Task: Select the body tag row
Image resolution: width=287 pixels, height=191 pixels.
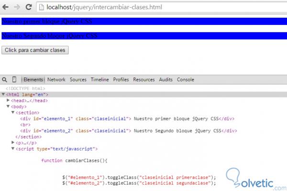Action: point(19,107)
